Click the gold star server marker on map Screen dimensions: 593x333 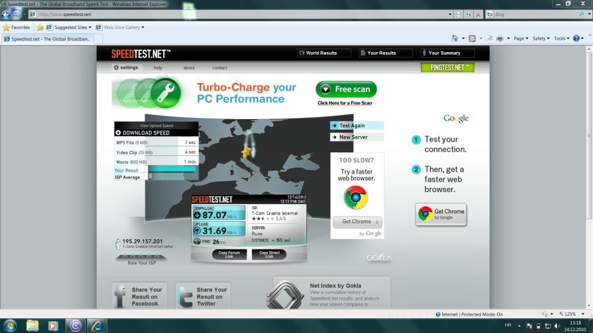coord(246,152)
